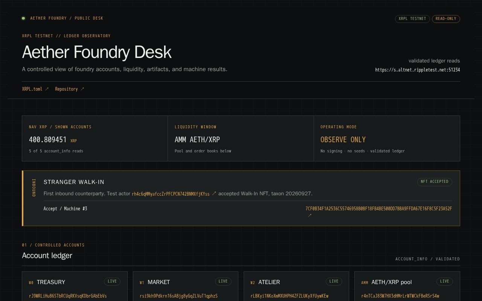Click Market address rsi9kh9Pdkrn16sABjg8yGqZLVuT1qphzS

click(178, 296)
